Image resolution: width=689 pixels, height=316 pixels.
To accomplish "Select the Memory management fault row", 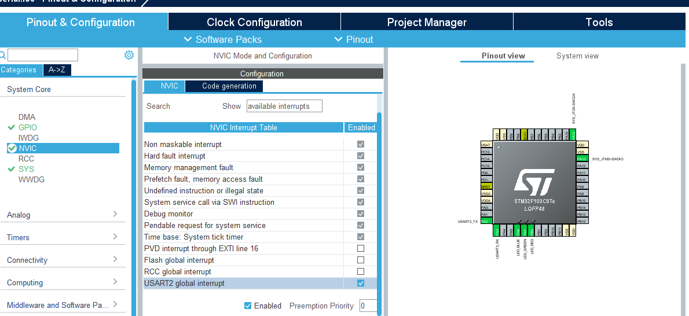I will tap(260, 167).
